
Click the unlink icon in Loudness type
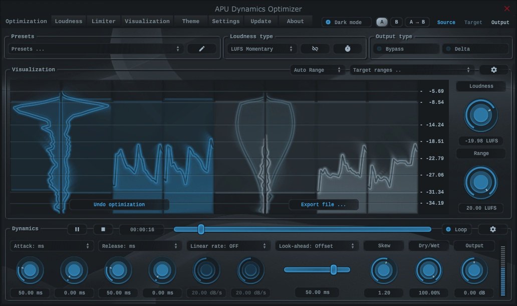click(x=315, y=49)
